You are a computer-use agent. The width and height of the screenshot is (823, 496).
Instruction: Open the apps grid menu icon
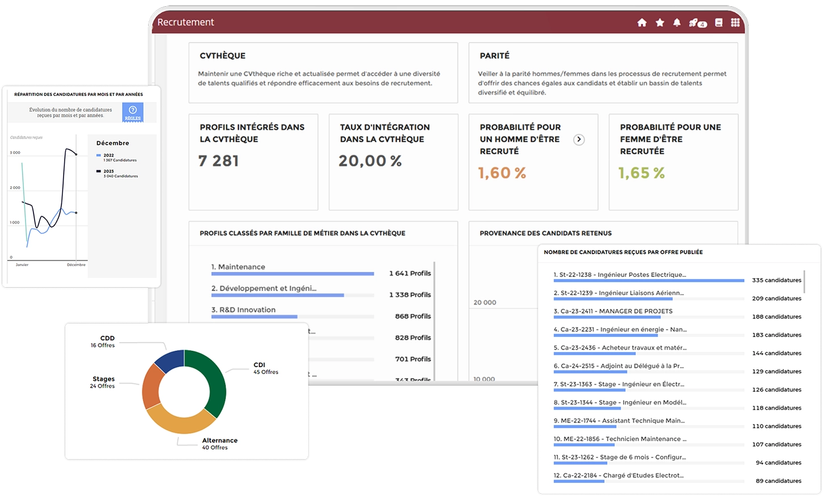click(735, 23)
